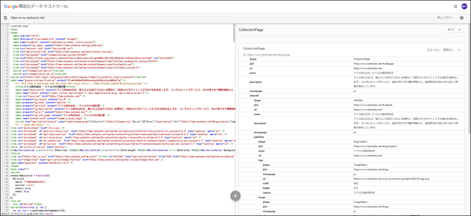The image size is (471, 216).
Task: Click the <body class=""> code line
Action: 19,169
